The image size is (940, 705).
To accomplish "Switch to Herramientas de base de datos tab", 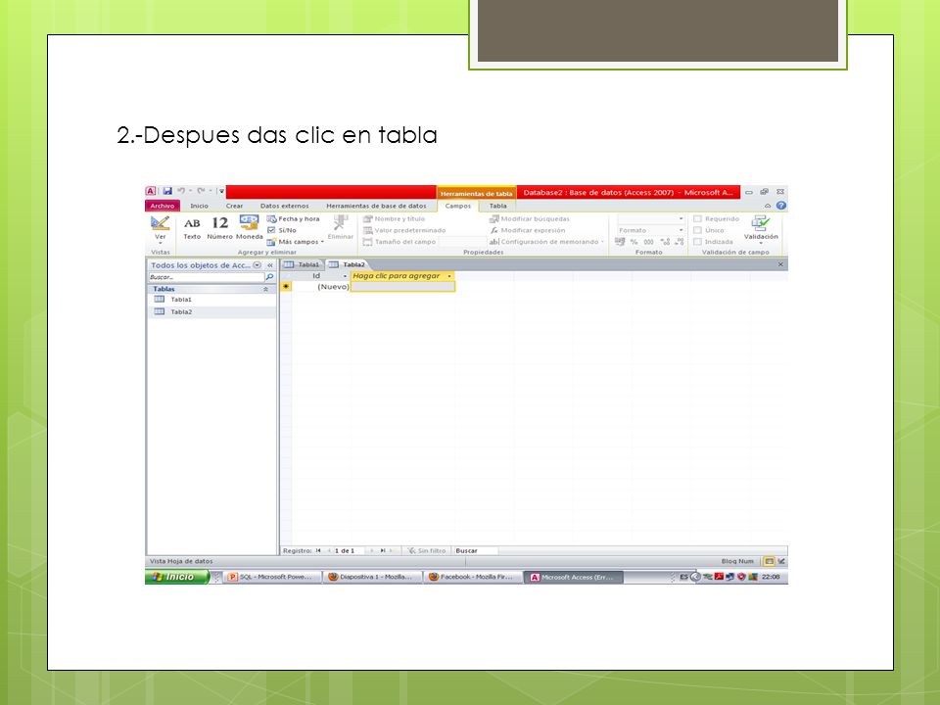I will click(x=376, y=206).
